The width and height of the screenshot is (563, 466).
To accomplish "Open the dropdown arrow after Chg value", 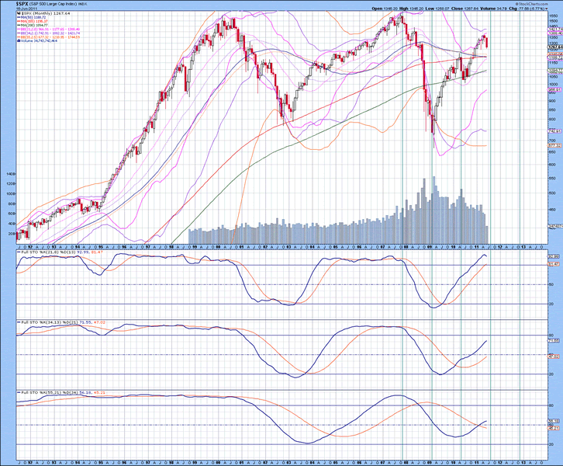I will point(547,9).
